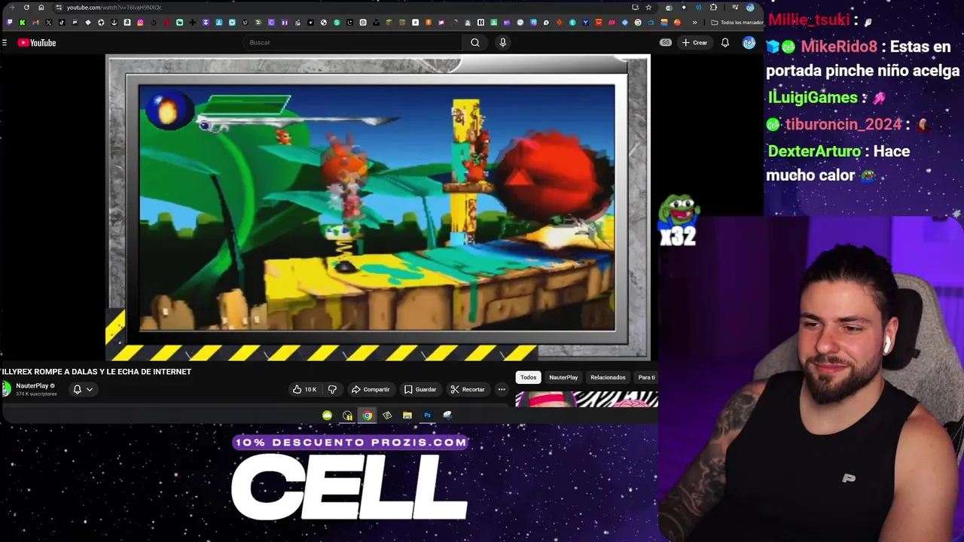Screen dimensions: 964x542
Task: Open the YouTube account avatar menu
Action: 749,43
